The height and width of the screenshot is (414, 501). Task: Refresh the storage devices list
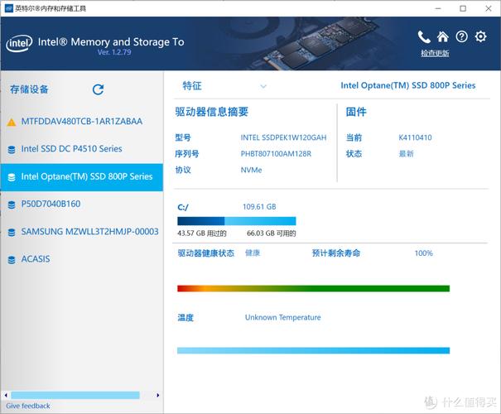click(x=98, y=89)
